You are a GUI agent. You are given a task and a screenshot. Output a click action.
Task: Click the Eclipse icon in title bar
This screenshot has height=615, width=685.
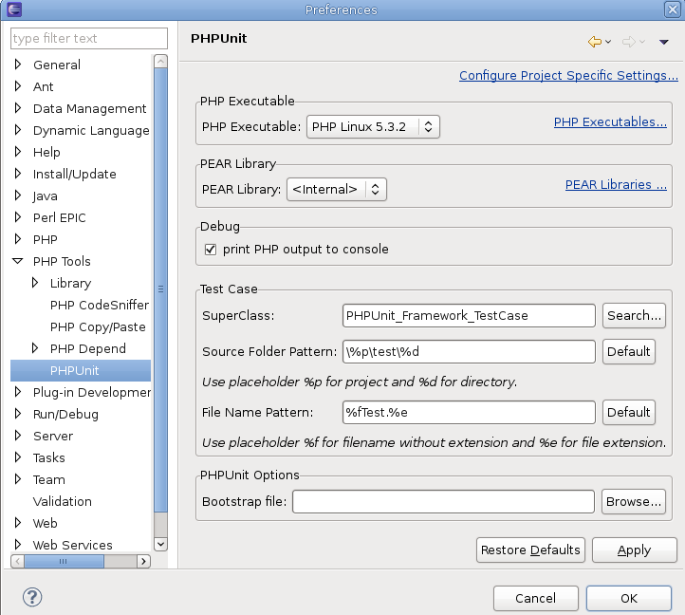[11, 9]
